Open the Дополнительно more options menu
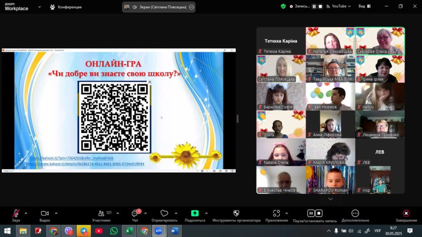Image resolution: width=422 pixels, height=237 pixels. [355, 216]
